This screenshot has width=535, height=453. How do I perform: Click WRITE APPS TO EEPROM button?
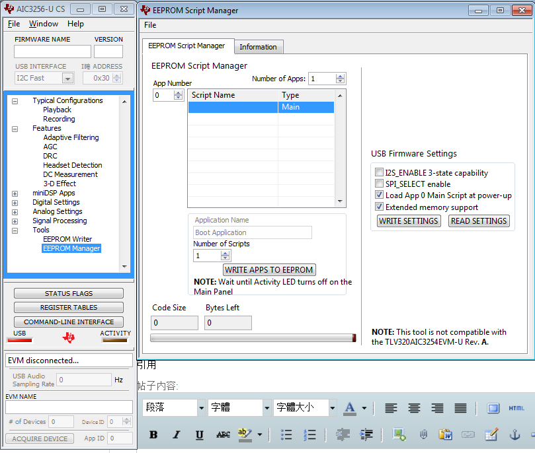(x=269, y=270)
